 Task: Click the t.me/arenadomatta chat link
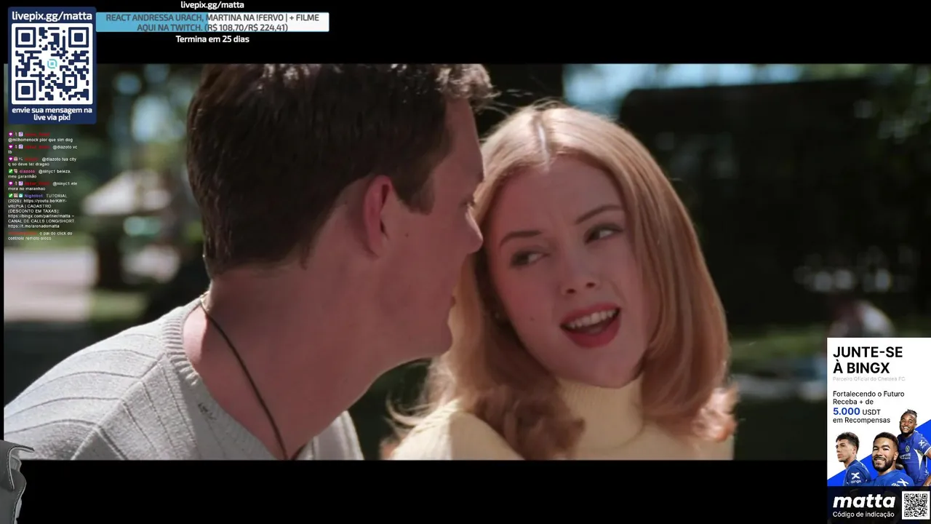click(33, 226)
